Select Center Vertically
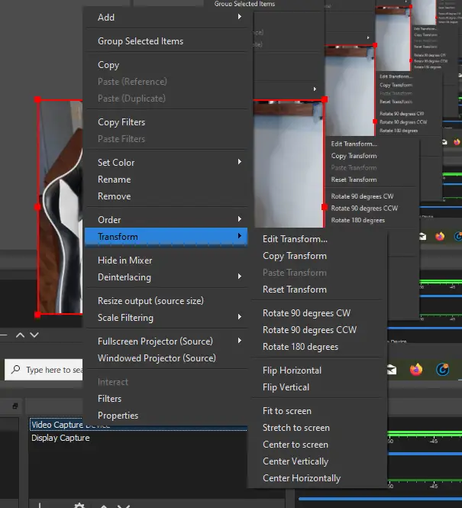The image size is (462, 508). click(317, 461)
